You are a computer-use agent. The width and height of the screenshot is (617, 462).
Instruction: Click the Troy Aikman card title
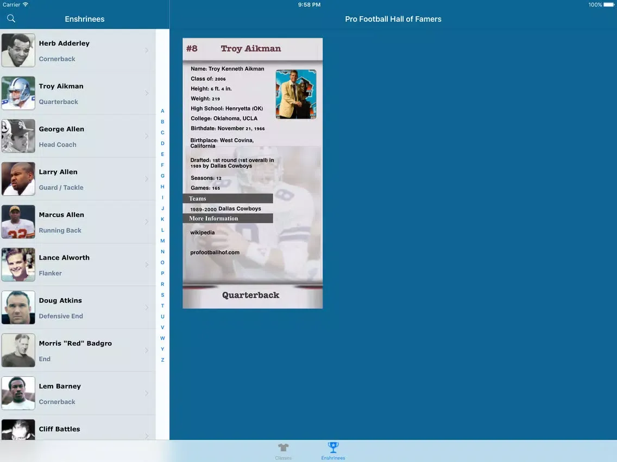tap(251, 49)
